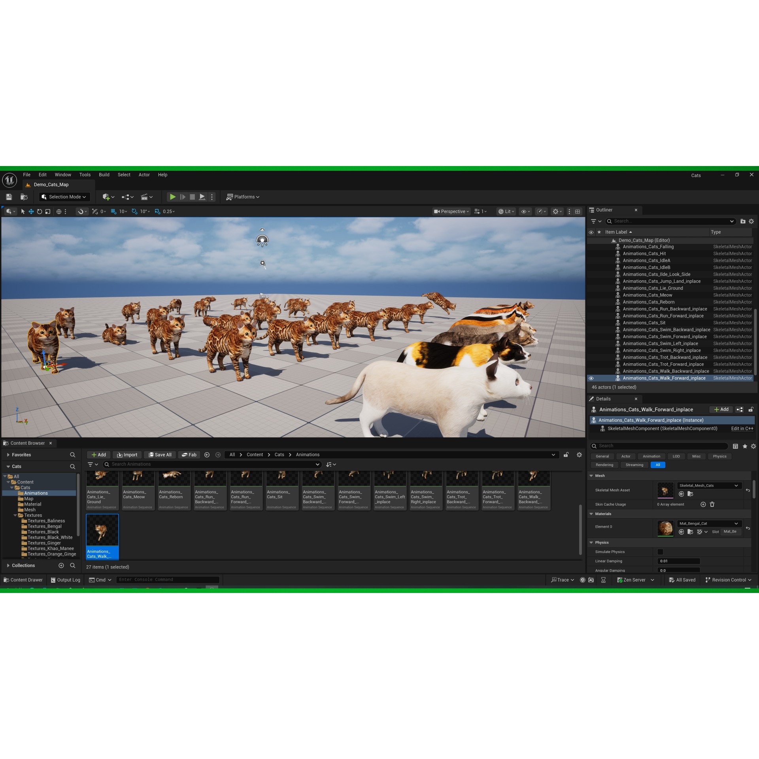759x759 pixels.
Task: Click browse-to-asset icon under Skeletal Mesh Asset
Action: point(690,494)
